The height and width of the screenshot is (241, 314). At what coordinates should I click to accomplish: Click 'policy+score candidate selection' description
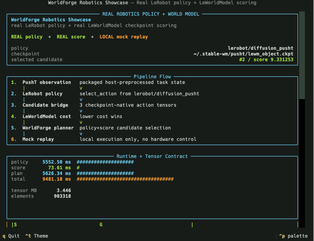[125, 128]
